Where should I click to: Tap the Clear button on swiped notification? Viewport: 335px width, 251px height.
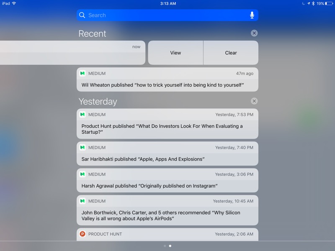point(231,53)
